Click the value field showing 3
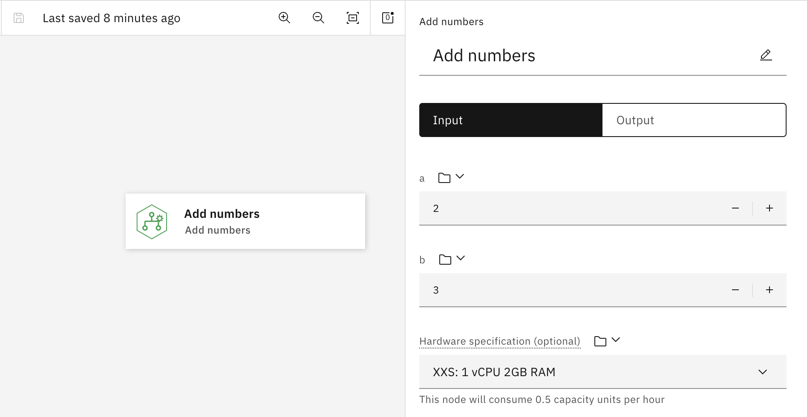This screenshot has height=417, width=807. coord(554,290)
